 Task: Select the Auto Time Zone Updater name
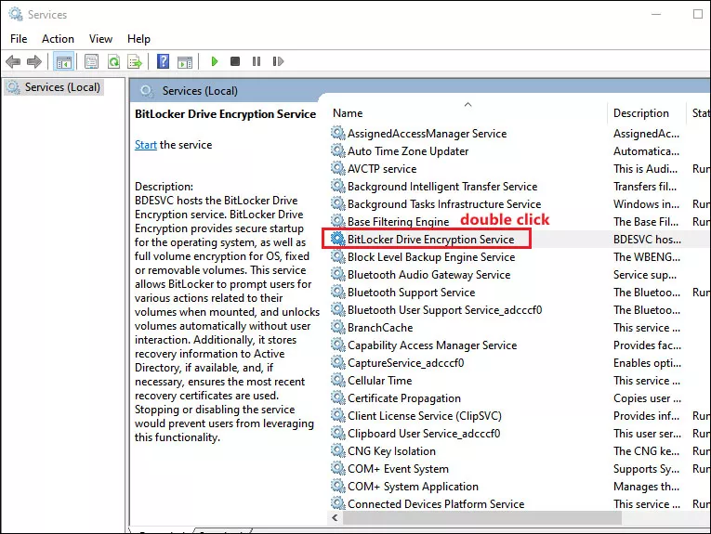(408, 151)
